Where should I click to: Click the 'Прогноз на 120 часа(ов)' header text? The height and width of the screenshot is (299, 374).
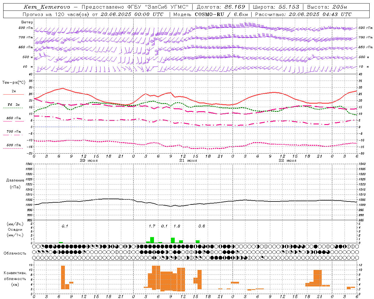(x=56, y=14)
